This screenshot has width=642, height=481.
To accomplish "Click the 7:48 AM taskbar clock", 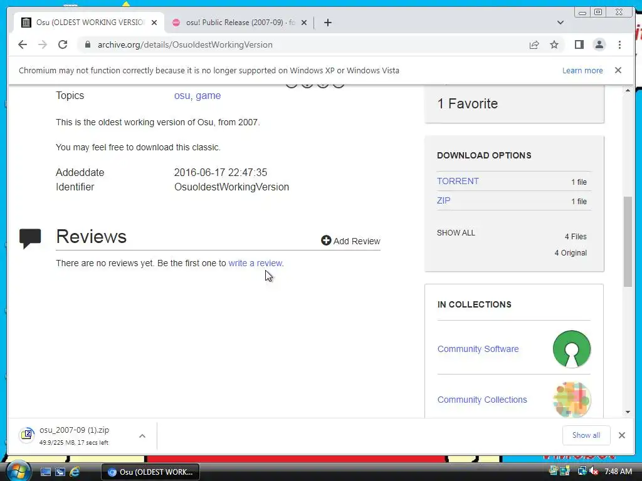I will tap(618, 471).
